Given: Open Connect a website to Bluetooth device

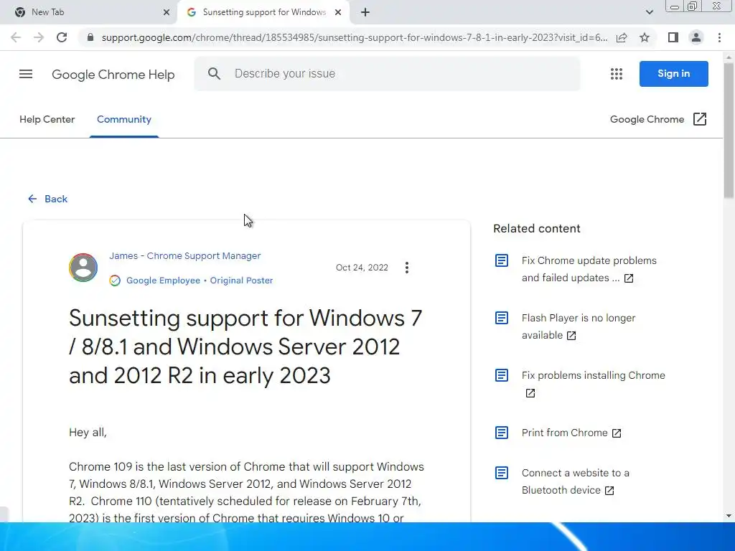Looking at the screenshot, I should pyautogui.click(x=575, y=481).
